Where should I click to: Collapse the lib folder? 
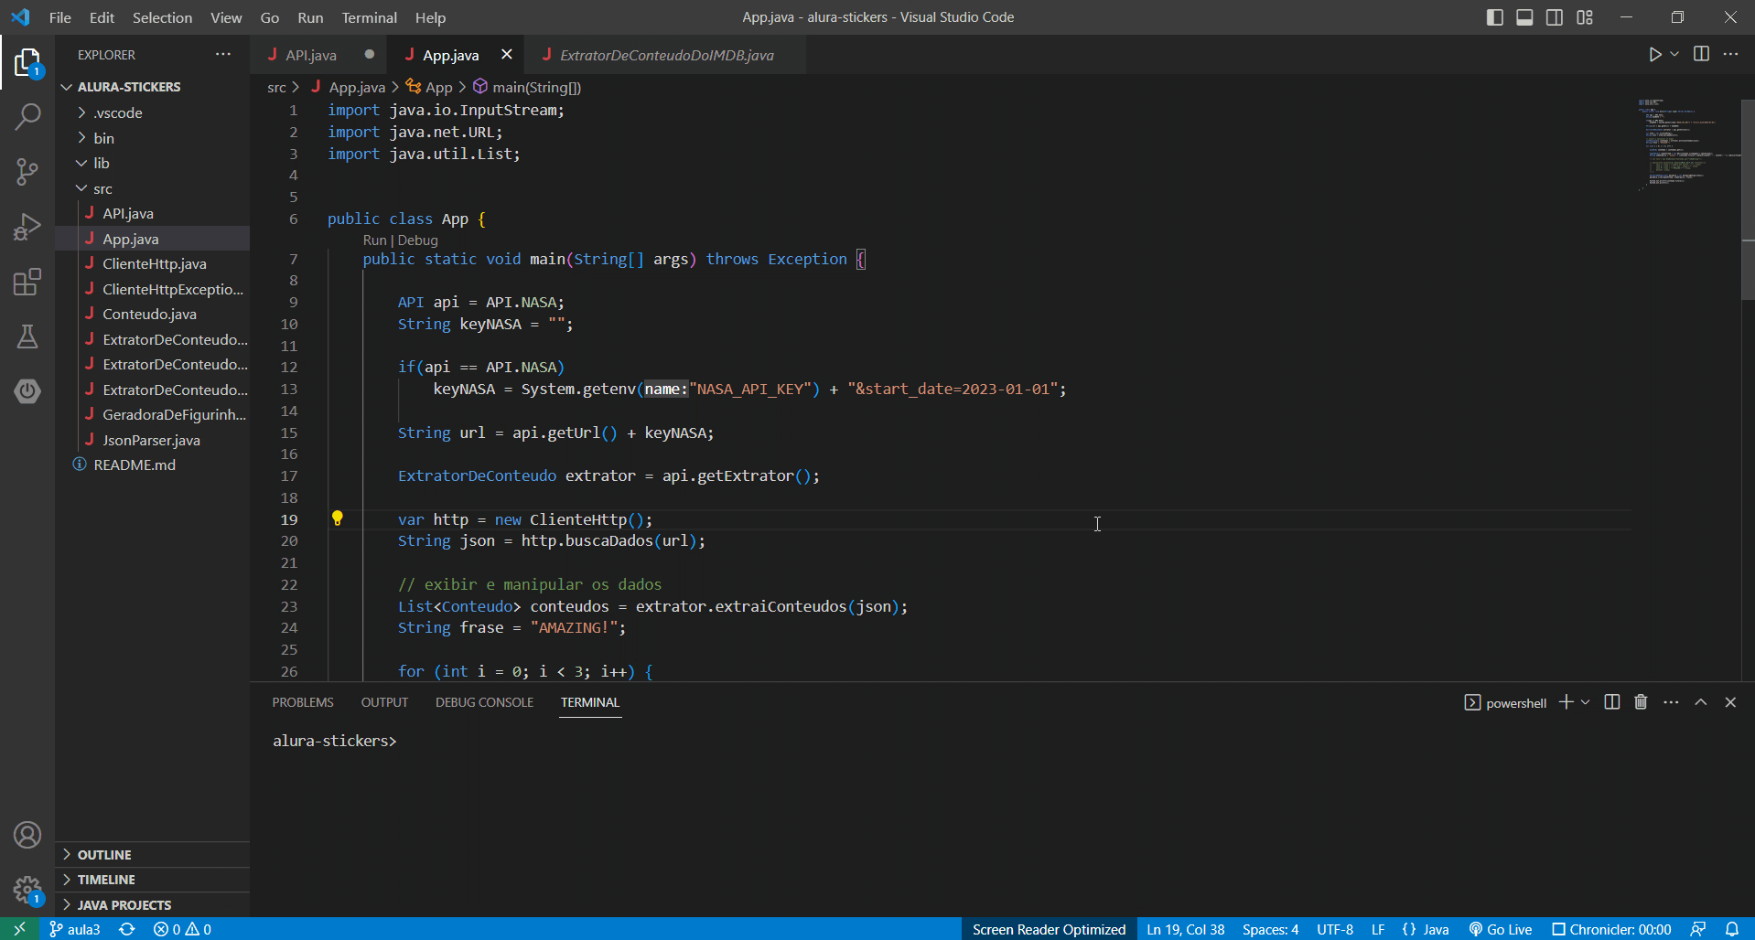coord(152,163)
